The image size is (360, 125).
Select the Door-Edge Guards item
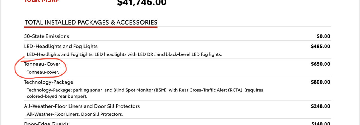pyautogui.click(x=46, y=123)
